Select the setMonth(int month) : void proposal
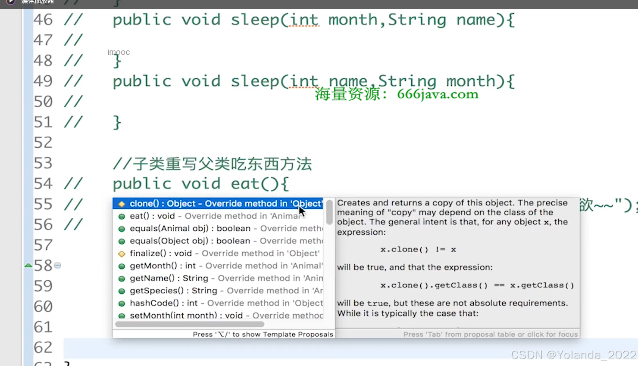This screenshot has width=638, height=366. pyautogui.click(x=218, y=316)
